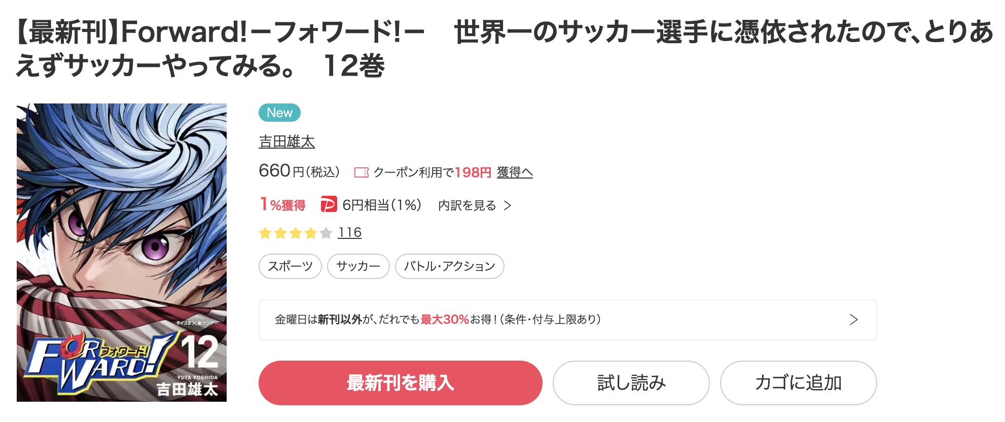Click the New badge label
This screenshot has width=1005, height=422.
[x=279, y=113]
